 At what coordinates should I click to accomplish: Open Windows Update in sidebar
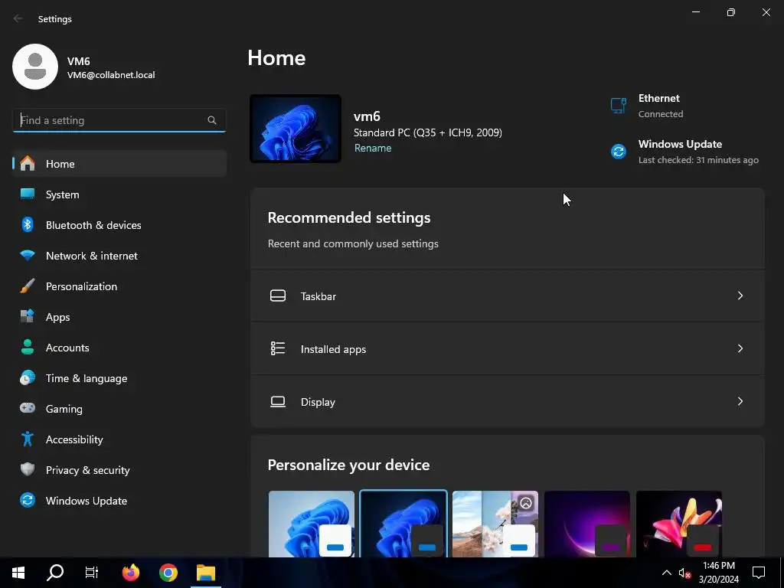point(119,501)
